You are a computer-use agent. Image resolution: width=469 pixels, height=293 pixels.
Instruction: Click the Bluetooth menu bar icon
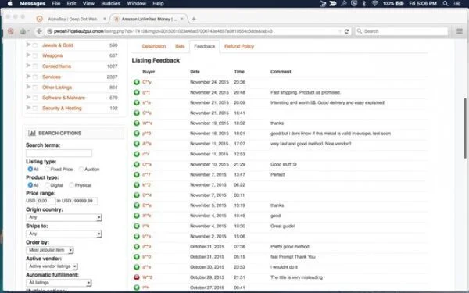[364, 4]
